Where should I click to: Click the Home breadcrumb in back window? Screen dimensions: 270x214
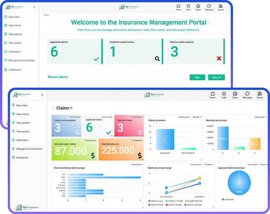46,15
